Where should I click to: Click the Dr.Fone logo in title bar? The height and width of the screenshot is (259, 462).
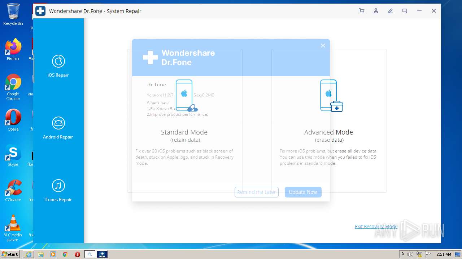[40, 11]
